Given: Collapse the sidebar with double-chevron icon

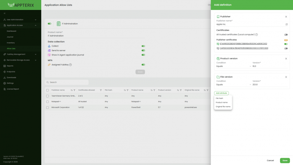Looking at the screenshot, I should tap(5, 13).
